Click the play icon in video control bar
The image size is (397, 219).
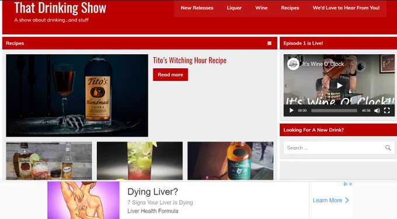pos(291,111)
